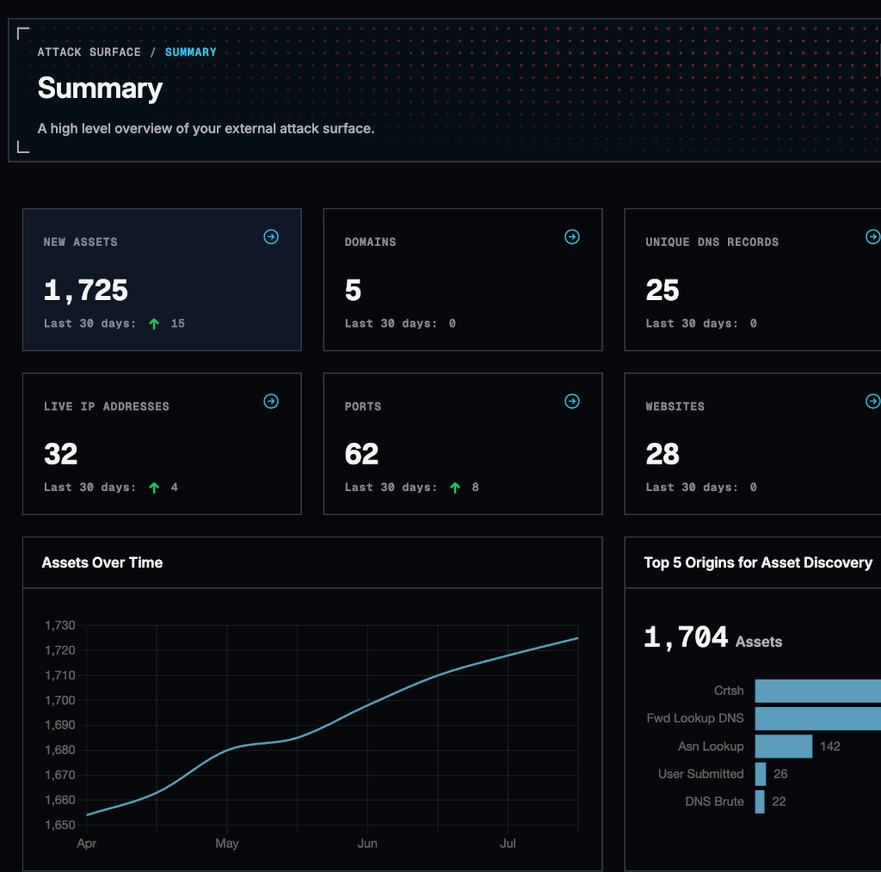Click the Jun axis label

(x=367, y=844)
